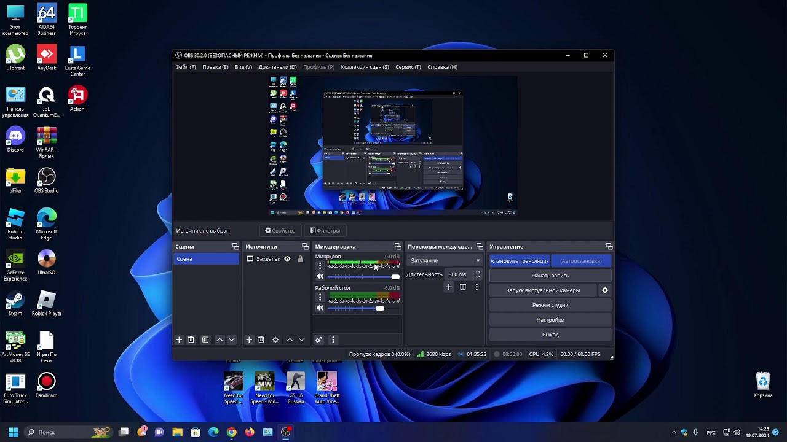Viewport: 787px width, 442px height.
Task: Click Запуск виртуальной камеры button
Action: point(543,290)
